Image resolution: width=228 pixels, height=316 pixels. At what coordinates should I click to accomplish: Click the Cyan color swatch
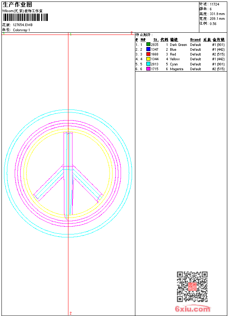148,64
